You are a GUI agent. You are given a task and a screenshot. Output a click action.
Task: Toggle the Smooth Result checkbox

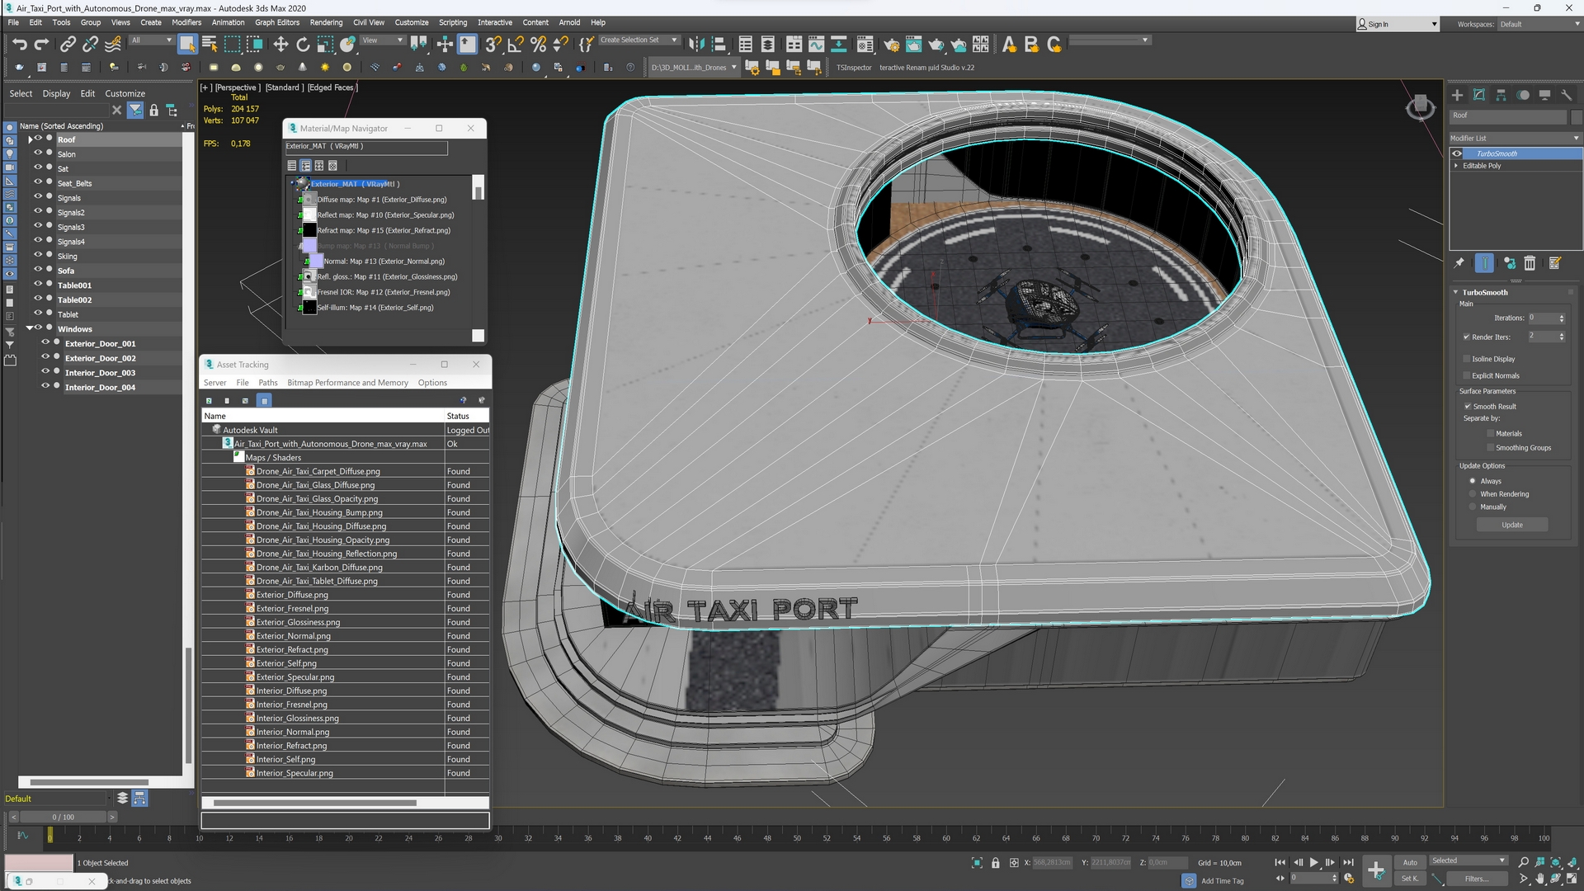(x=1468, y=407)
